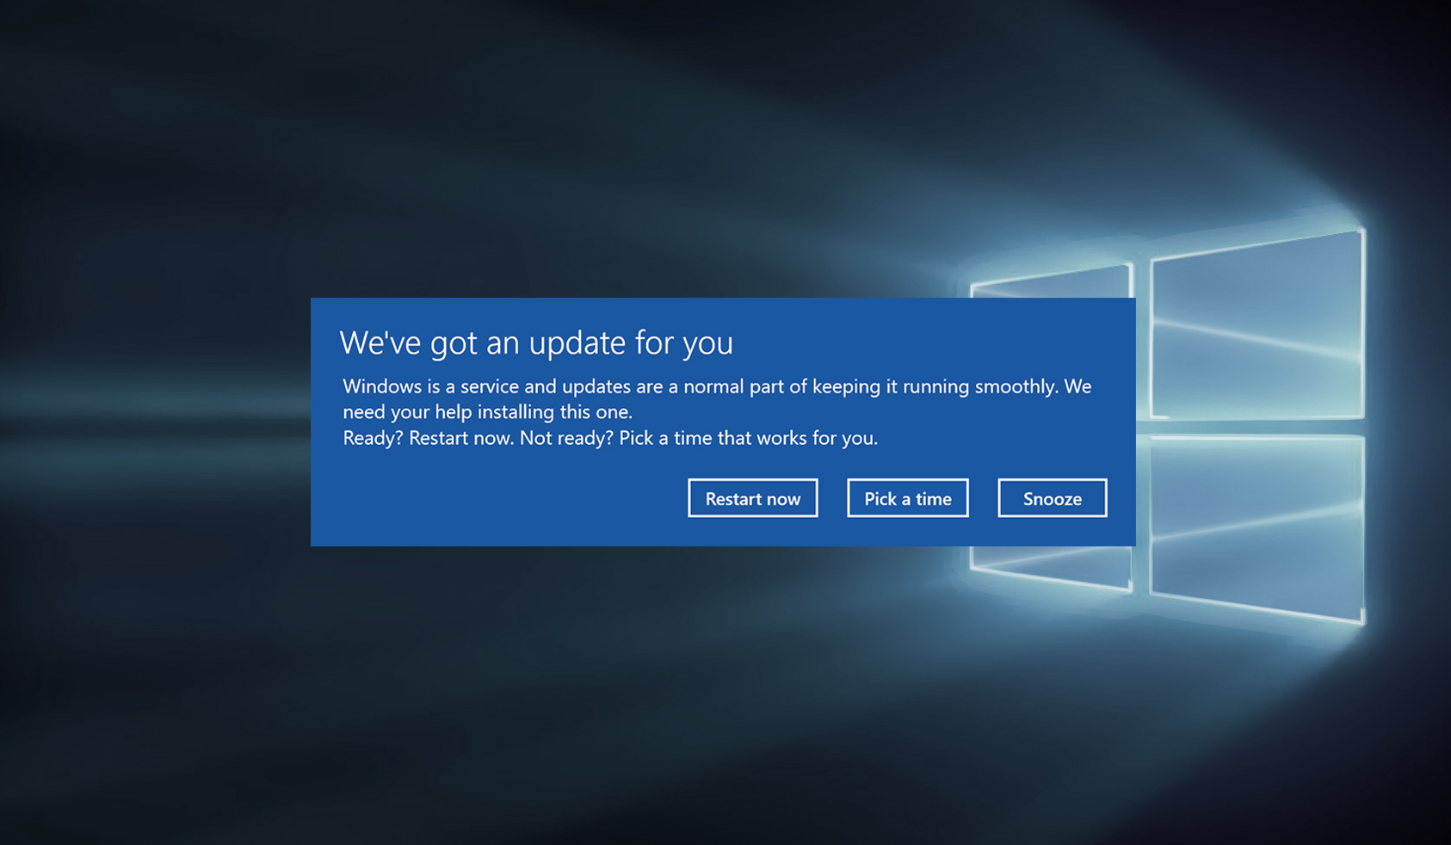Click the word "update" in the dialog title
1451x845 pixels.
[x=577, y=344]
